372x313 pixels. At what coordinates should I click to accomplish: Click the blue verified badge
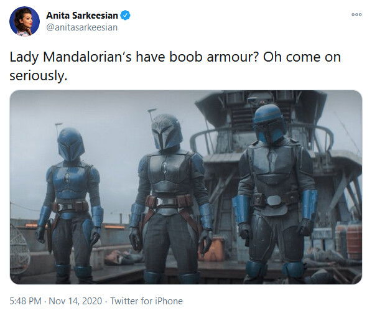125,16
